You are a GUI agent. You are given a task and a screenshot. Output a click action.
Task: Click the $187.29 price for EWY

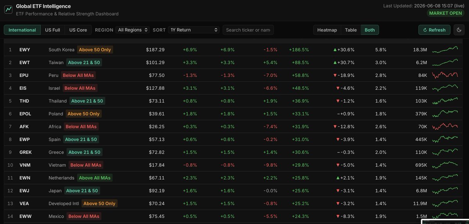point(155,50)
